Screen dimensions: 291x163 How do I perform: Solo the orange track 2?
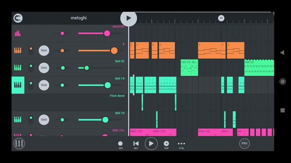(44, 50)
